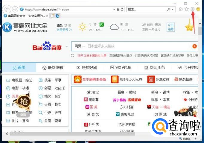Open the browser home icon

tap(181, 9)
